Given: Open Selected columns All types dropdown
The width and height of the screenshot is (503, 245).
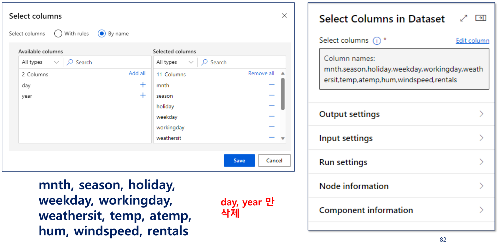Looking at the screenshot, I should 175,62.
